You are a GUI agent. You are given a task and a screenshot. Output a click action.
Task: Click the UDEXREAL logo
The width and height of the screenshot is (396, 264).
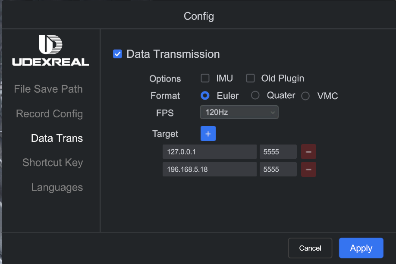tap(50, 50)
